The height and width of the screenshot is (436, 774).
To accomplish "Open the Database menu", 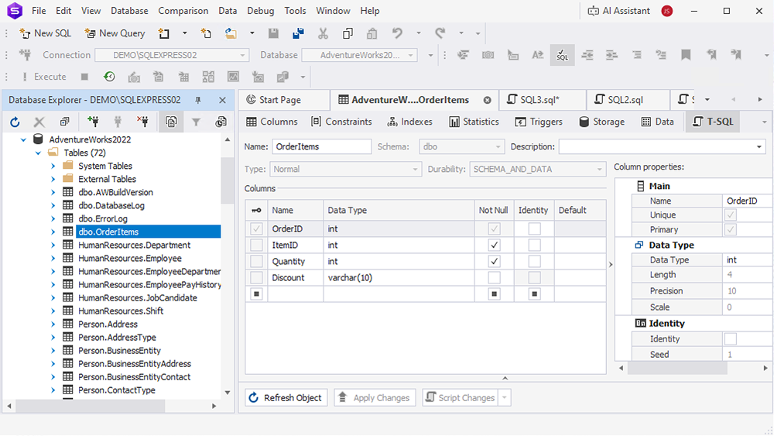I will pos(129,11).
